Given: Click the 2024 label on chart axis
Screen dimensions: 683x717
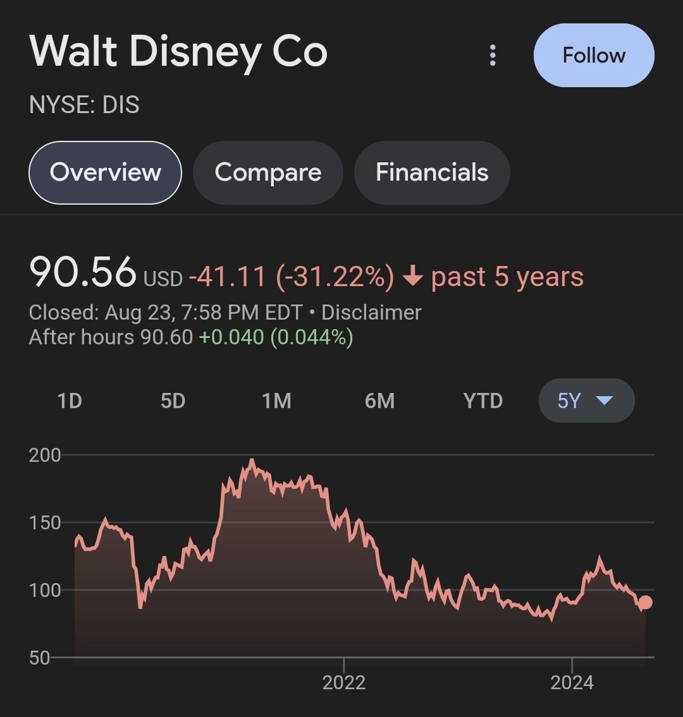Looking at the screenshot, I should [x=572, y=682].
